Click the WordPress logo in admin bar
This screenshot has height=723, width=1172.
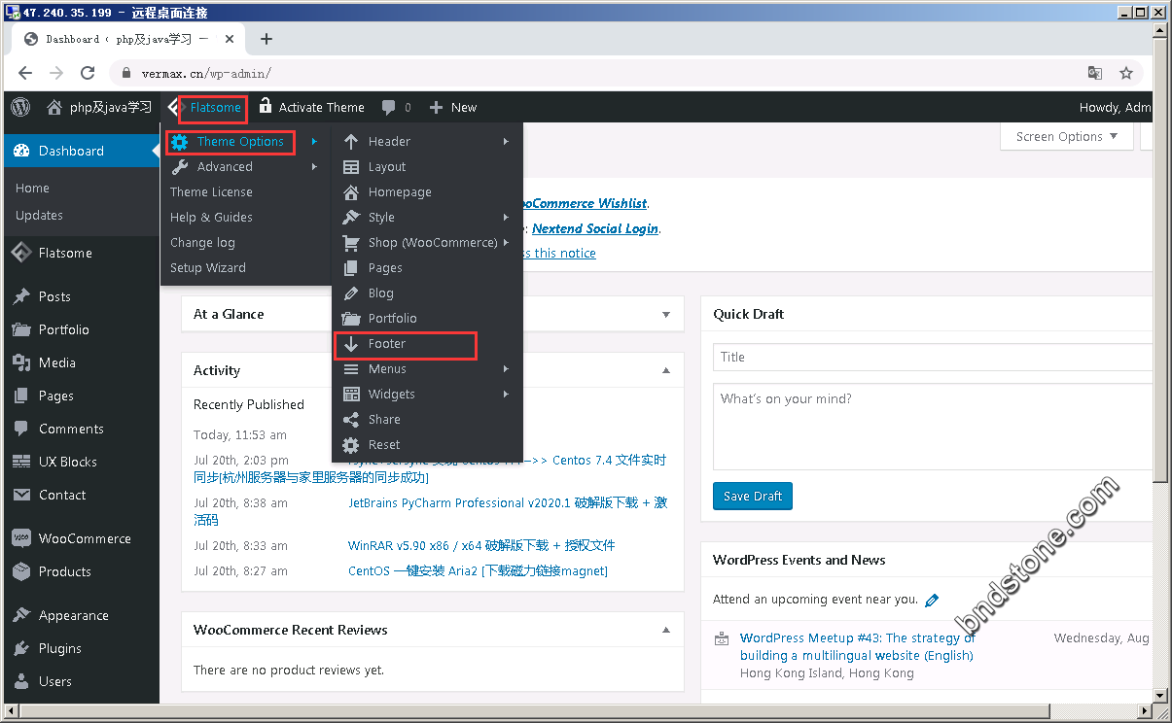(x=21, y=107)
